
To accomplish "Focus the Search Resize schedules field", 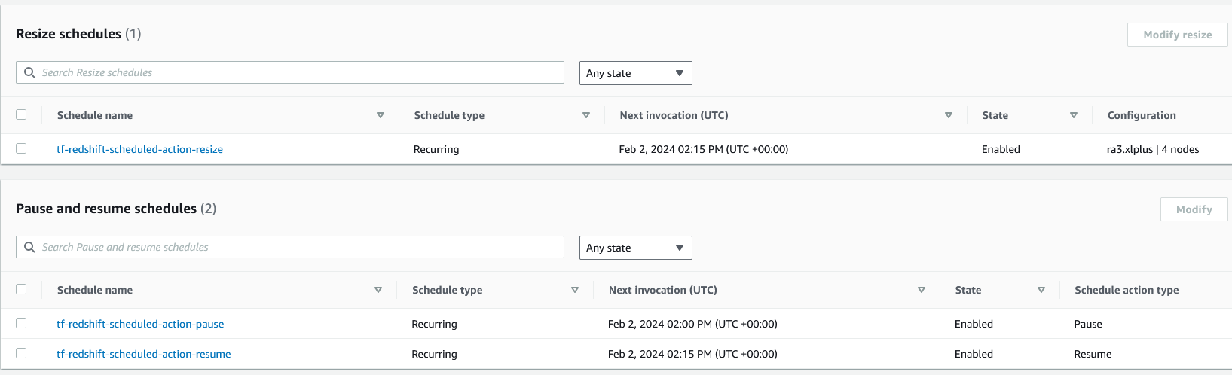I will click(290, 72).
